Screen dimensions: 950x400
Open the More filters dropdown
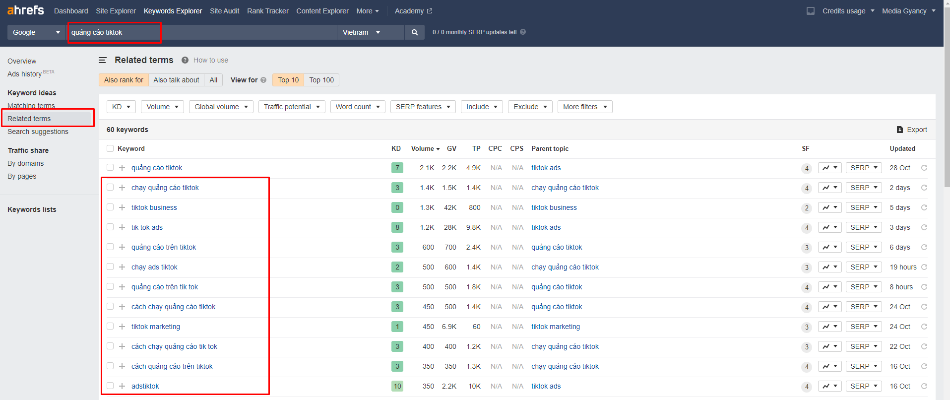[585, 107]
